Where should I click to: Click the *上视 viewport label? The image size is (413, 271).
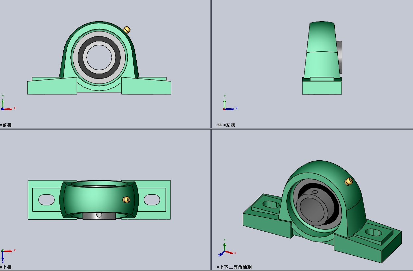pos(6,267)
